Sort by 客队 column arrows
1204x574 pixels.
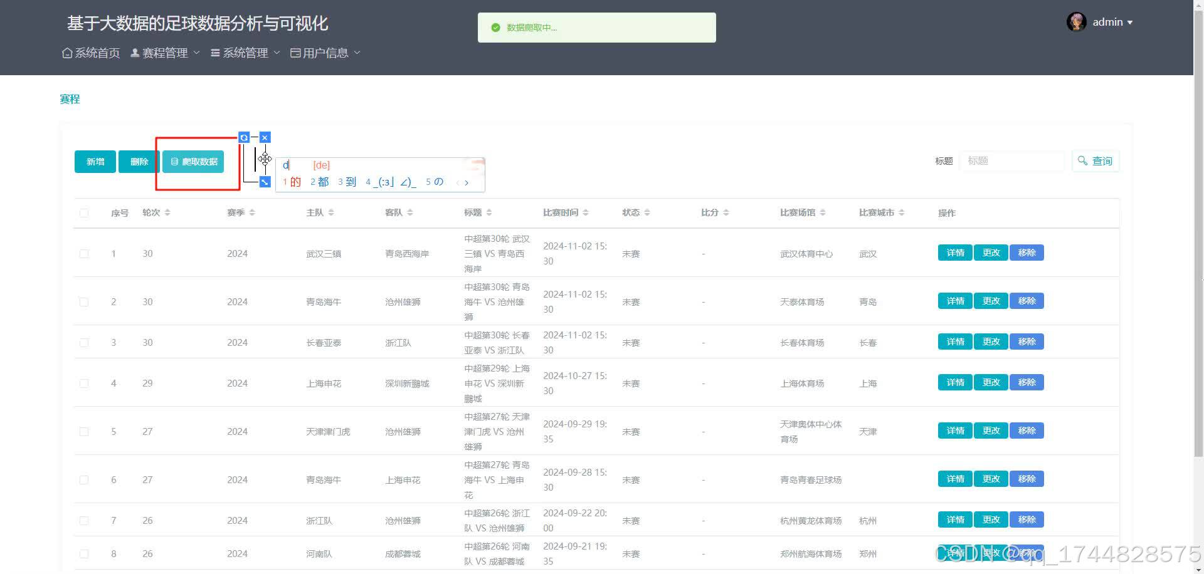tap(410, 213)
